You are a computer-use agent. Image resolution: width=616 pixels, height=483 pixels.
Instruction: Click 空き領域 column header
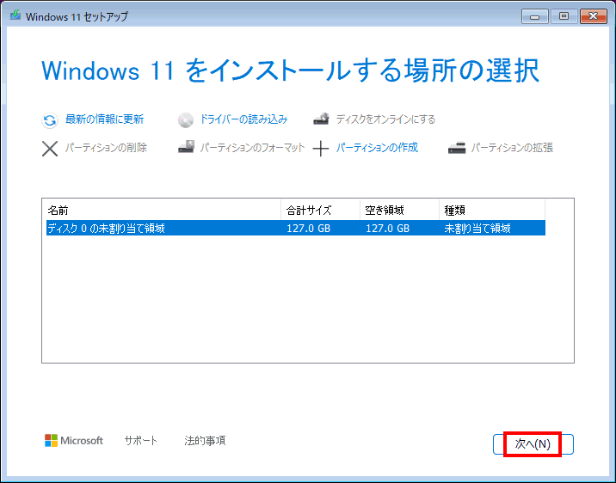click(x=399, y=211)
